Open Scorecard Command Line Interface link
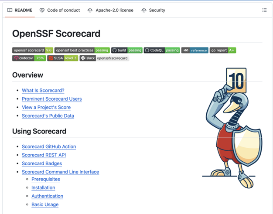 click(61, 172)
